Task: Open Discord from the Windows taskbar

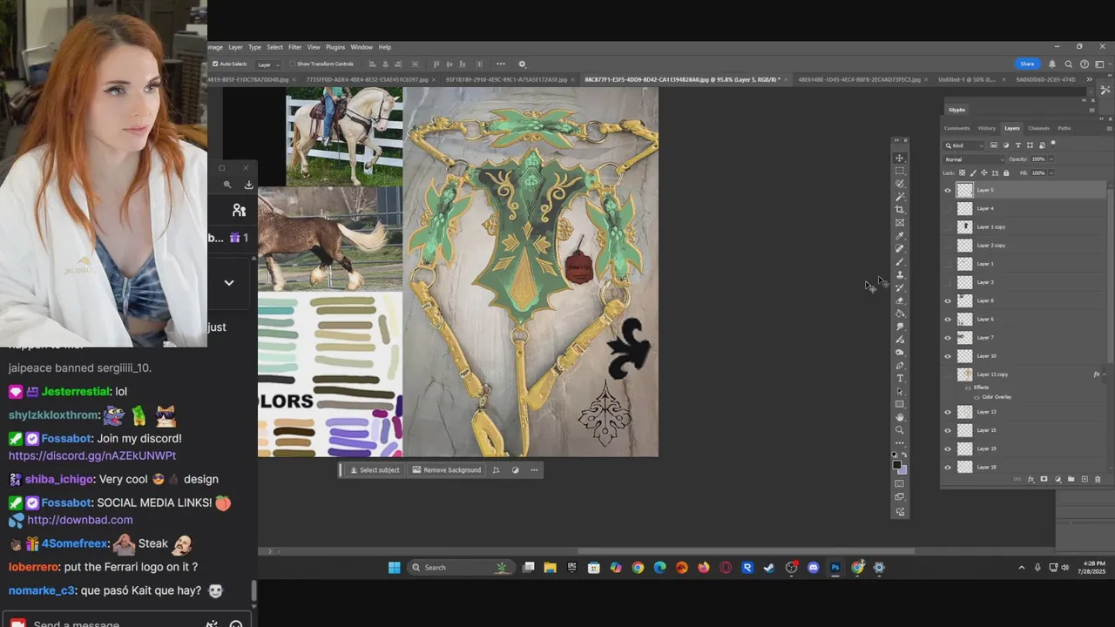Action: (813, 568)
